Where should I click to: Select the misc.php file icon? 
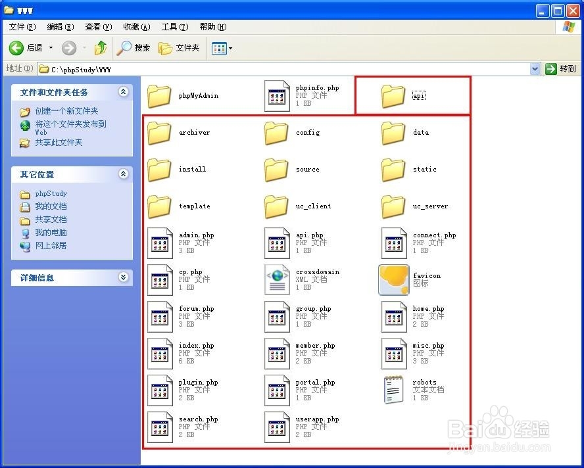[394, 354]
